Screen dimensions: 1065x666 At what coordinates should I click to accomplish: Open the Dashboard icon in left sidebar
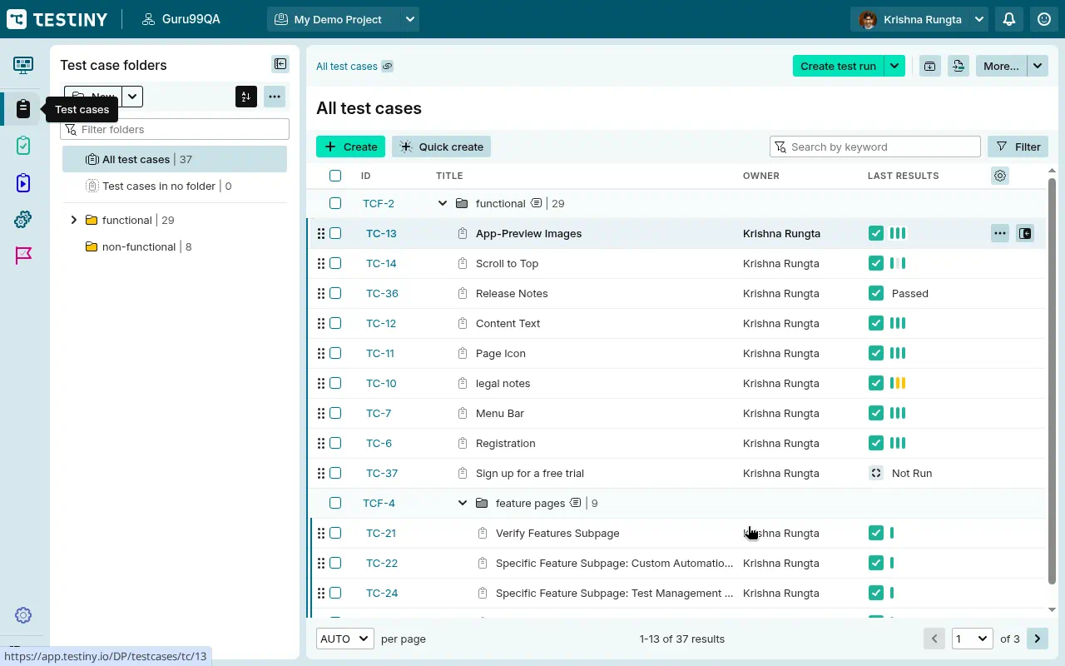[x=23, y=65]
